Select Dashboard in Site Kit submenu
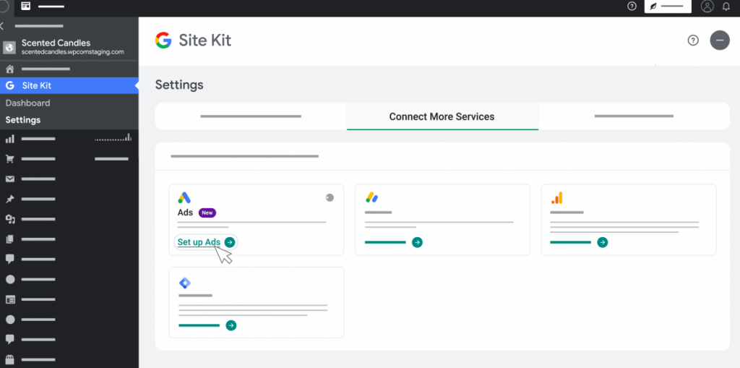The width and height of the screenshot is (740, 368). (x=28, y=103)
